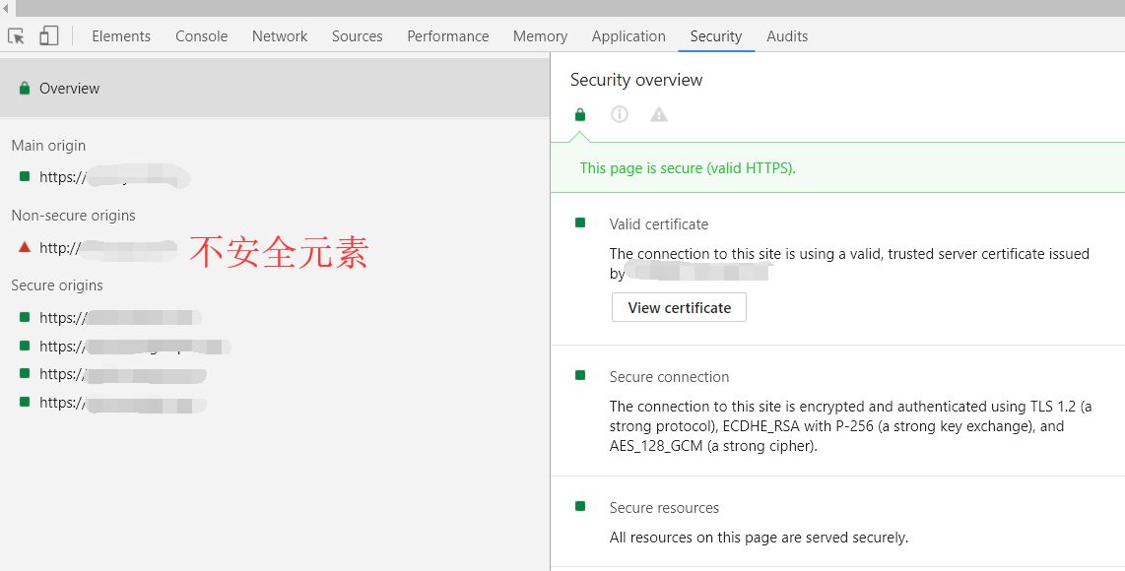This screenshot has height=571, width=1125.
Task: Click the inspect element picker icon
Action: [17, 36]
